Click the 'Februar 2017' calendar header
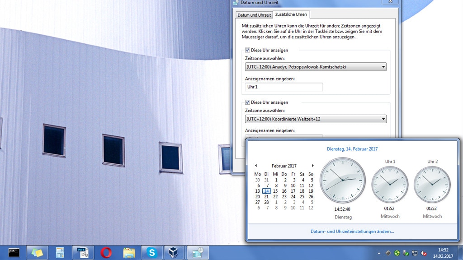The image size is (463, 260). (284, 166)
